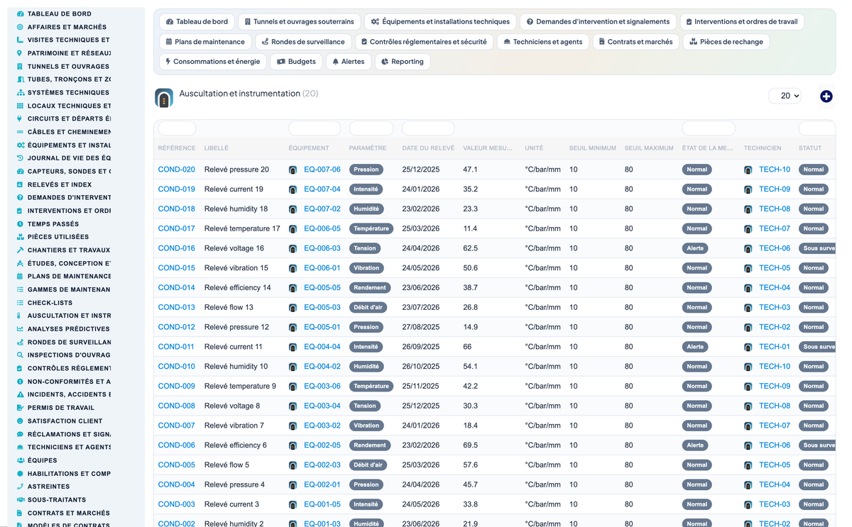Select the Alertes tab

(348, 62)
